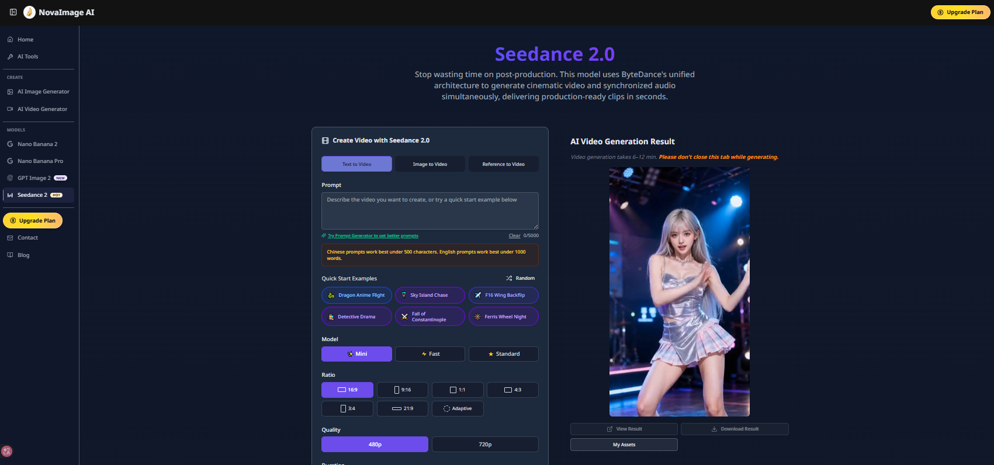Viewport: 994px width, 465px height.
Task: Click the film icon beside Create Video heading
Action: click(x=325, y=141)
